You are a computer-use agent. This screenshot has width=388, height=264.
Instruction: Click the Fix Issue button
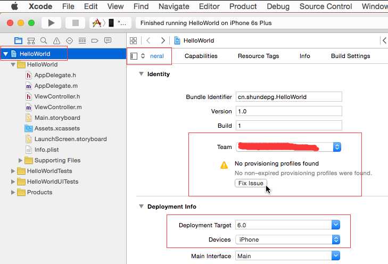tap(251, 183)
